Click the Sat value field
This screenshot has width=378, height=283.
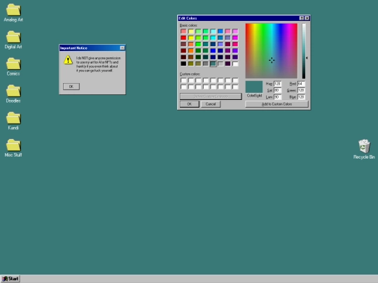click(x=277, y=90)
